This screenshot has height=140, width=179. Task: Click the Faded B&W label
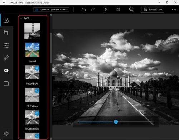(x=32, y=83)
